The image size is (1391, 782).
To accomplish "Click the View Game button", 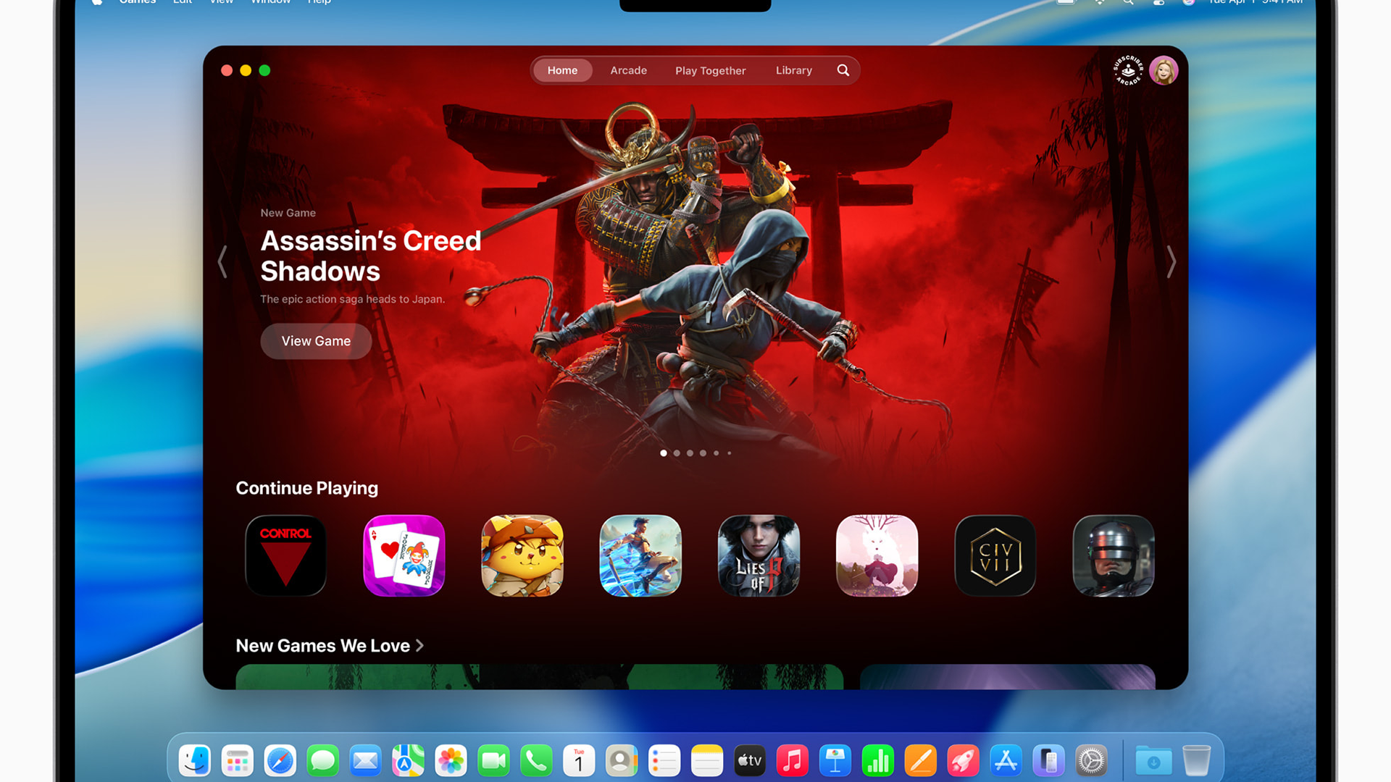I will pos(316,341).
